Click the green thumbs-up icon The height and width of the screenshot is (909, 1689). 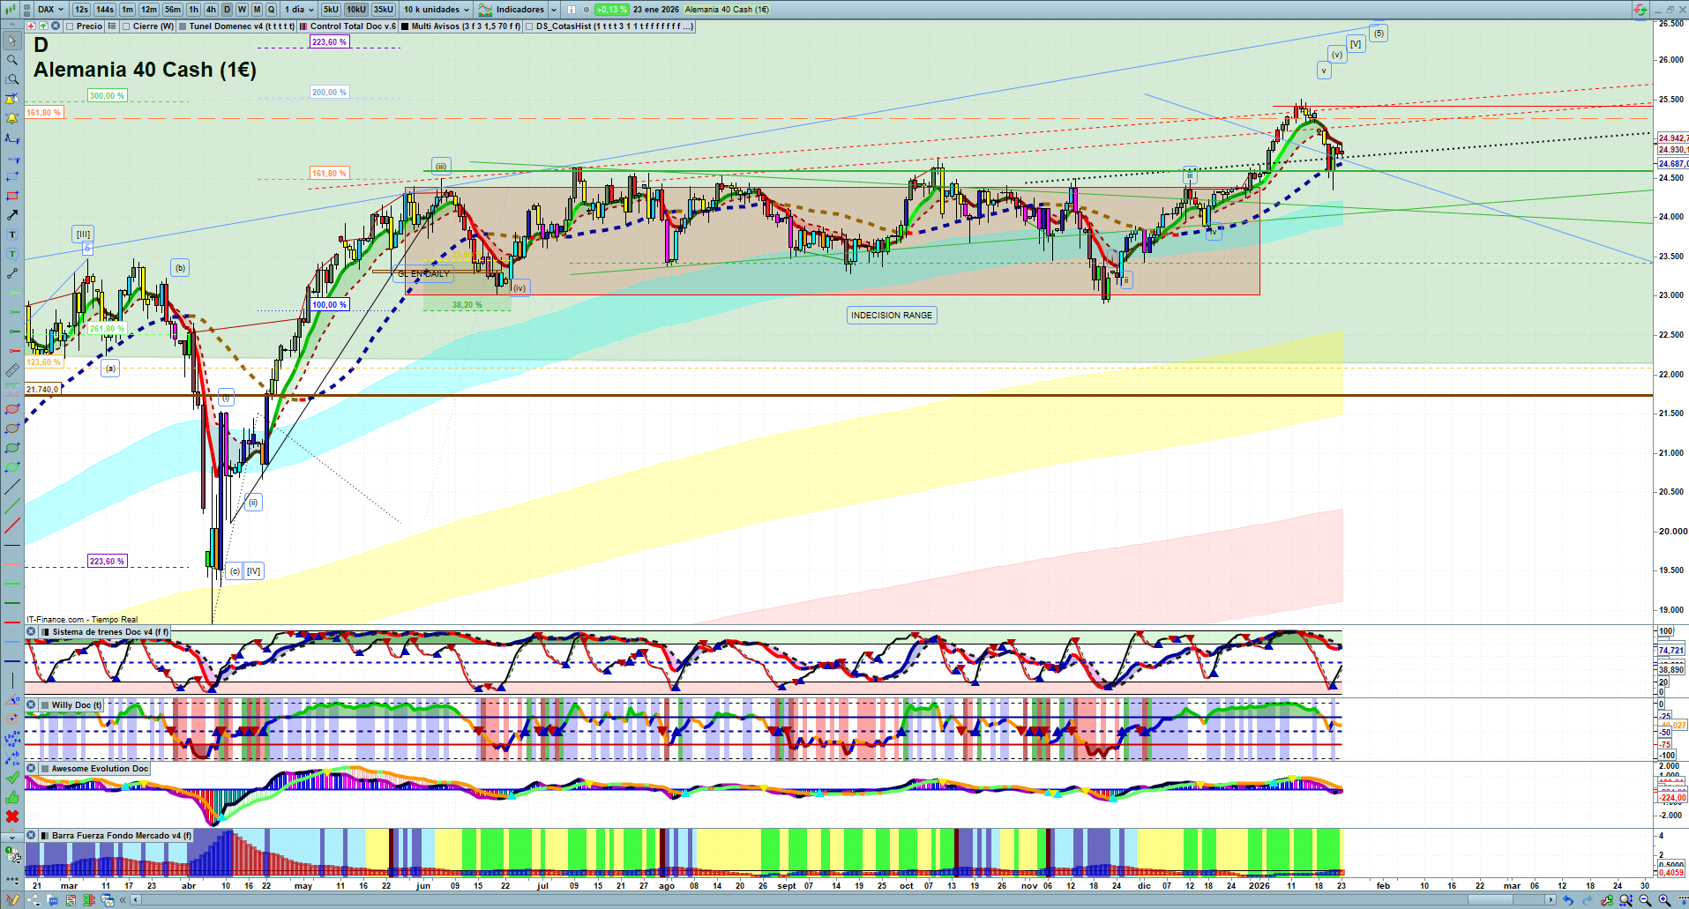point(12,798)
